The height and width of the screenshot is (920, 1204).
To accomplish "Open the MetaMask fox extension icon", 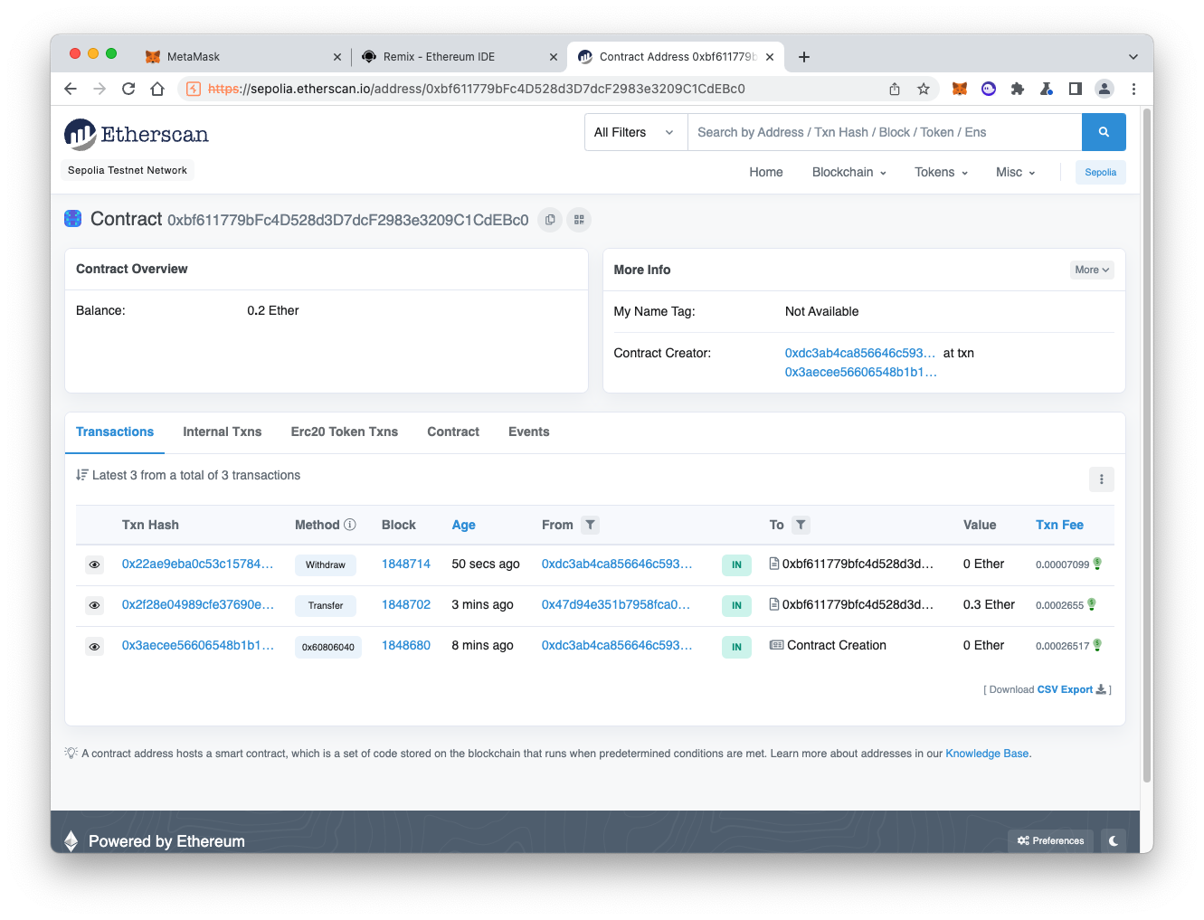I will pyautogui.click(x=960, y=89).
